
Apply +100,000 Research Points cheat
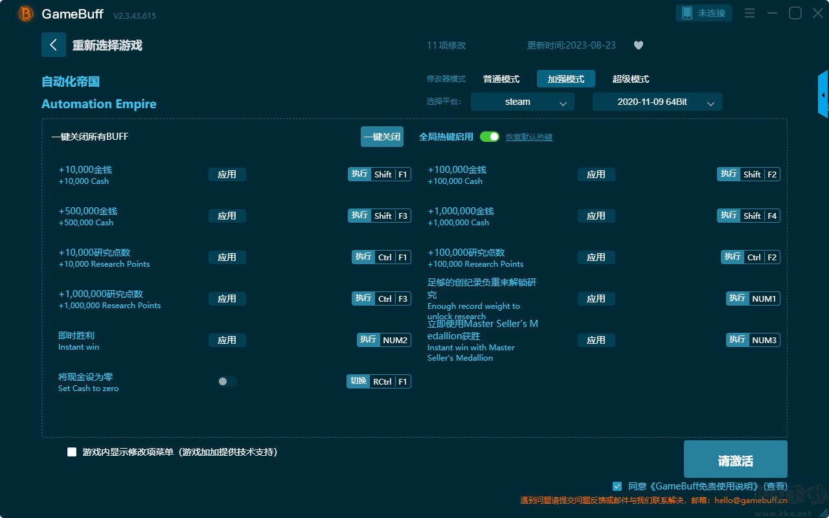click(596, 257)
